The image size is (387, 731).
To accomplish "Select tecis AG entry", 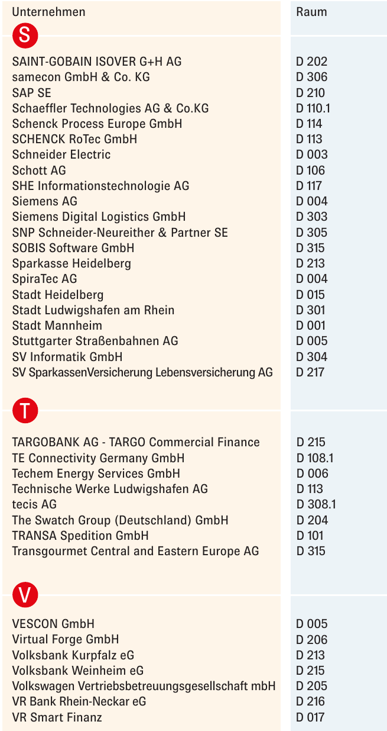I will (34, 504).
